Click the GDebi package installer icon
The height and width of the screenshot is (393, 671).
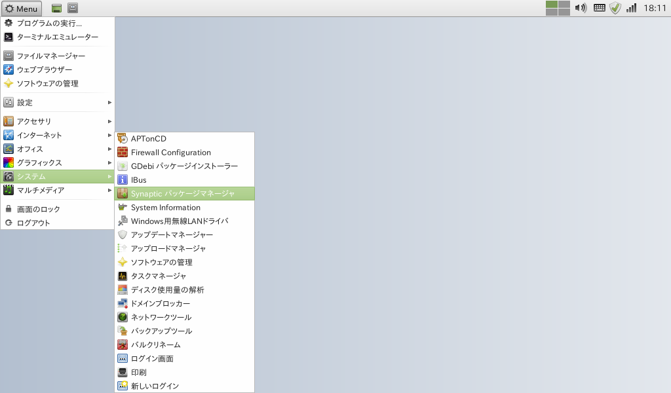[123, 166]
